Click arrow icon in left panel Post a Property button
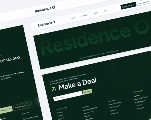Image resolution: width=151 pixels, height=120 pixels. coord(29,105)
